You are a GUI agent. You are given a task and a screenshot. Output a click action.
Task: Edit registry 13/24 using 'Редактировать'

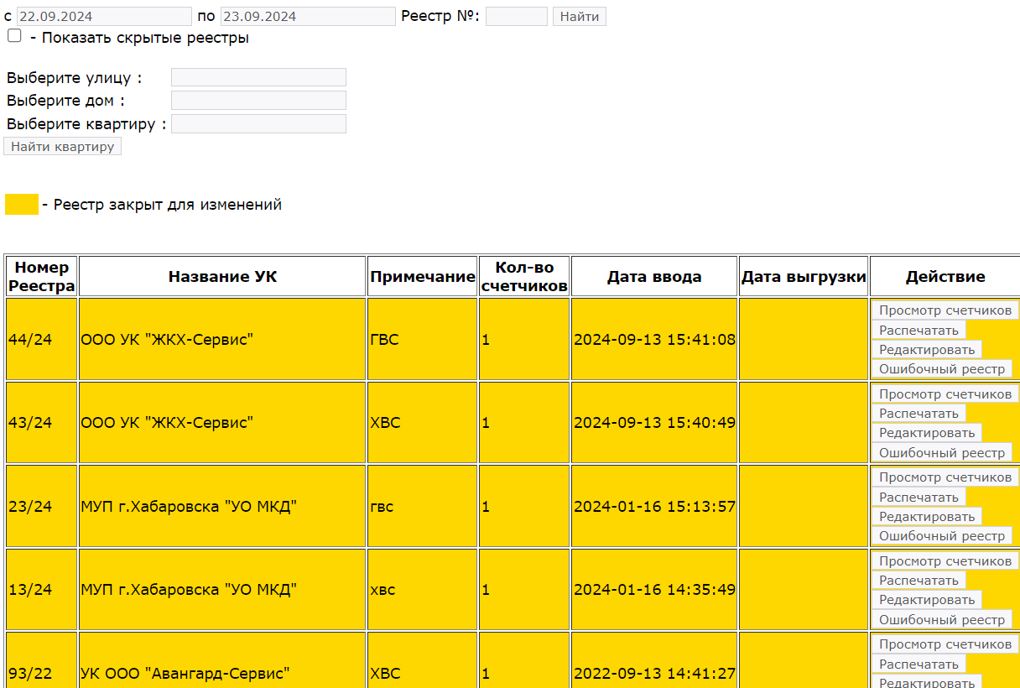click(x=927, y=599)
